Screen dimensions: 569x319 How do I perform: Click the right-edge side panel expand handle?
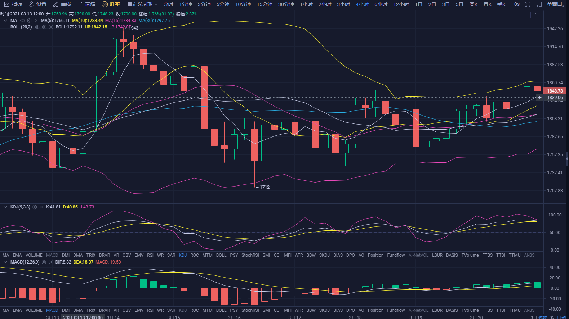567,158
